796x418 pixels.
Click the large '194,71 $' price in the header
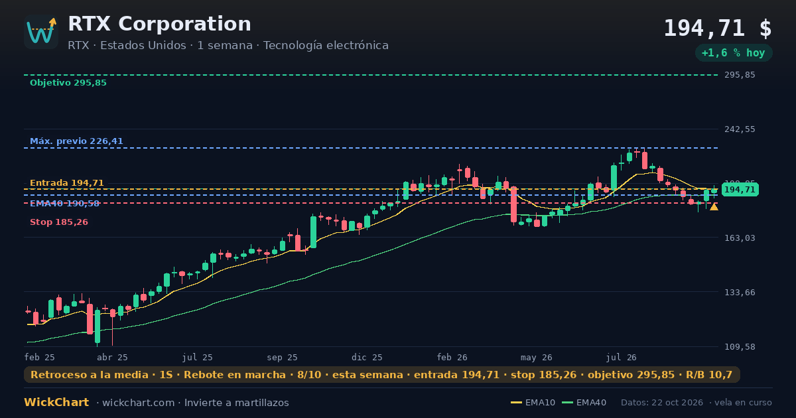(x=718, y=29)
